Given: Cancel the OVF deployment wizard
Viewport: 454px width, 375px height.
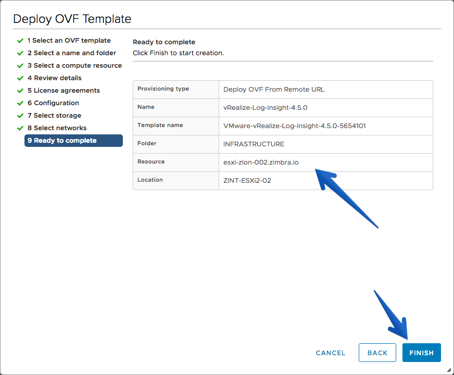Looking at the screenshot, I should (331, 353).
